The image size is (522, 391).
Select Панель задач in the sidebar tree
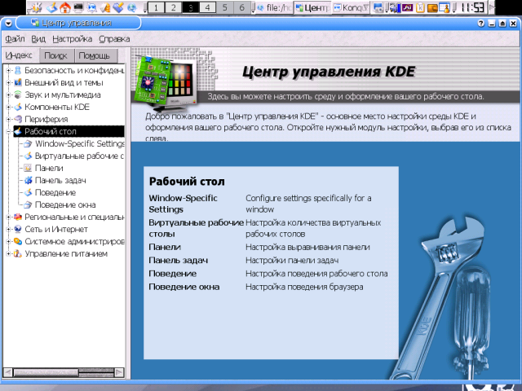pyautogui.click(x=60, y=180)
